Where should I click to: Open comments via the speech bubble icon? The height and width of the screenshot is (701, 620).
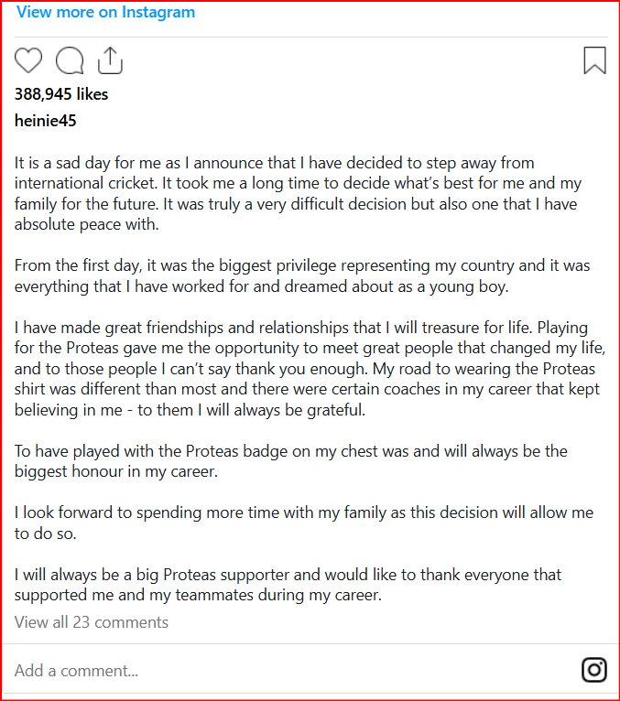click(70, 59)
